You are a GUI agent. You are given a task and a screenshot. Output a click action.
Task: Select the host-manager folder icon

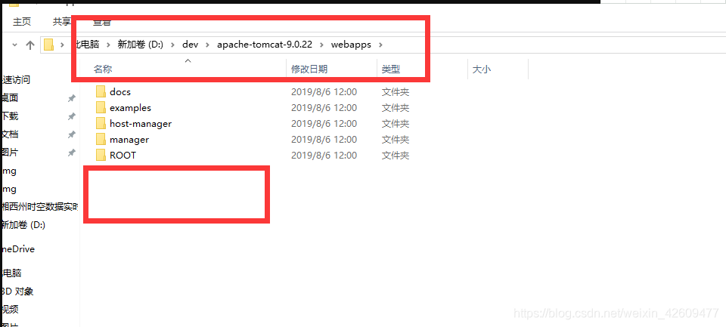click(101, 123)
